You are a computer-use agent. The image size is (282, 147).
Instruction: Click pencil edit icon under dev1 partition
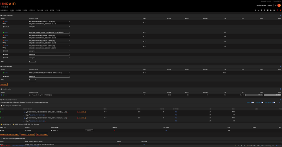click(29, 115)
